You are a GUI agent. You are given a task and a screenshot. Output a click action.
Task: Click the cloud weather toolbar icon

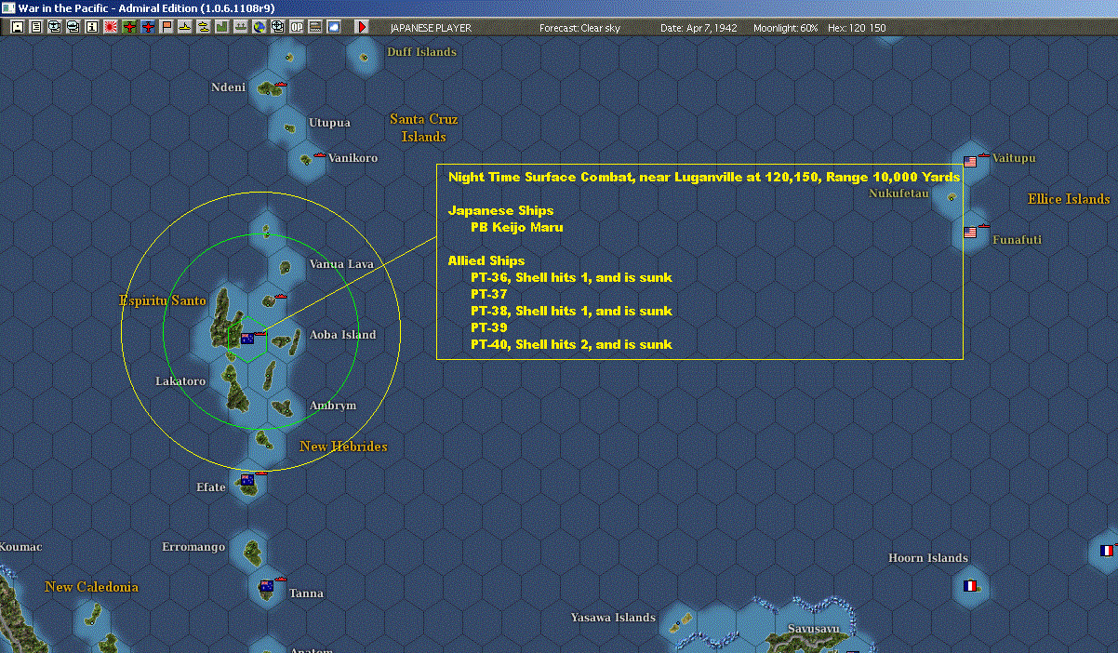tap(335, 27)
